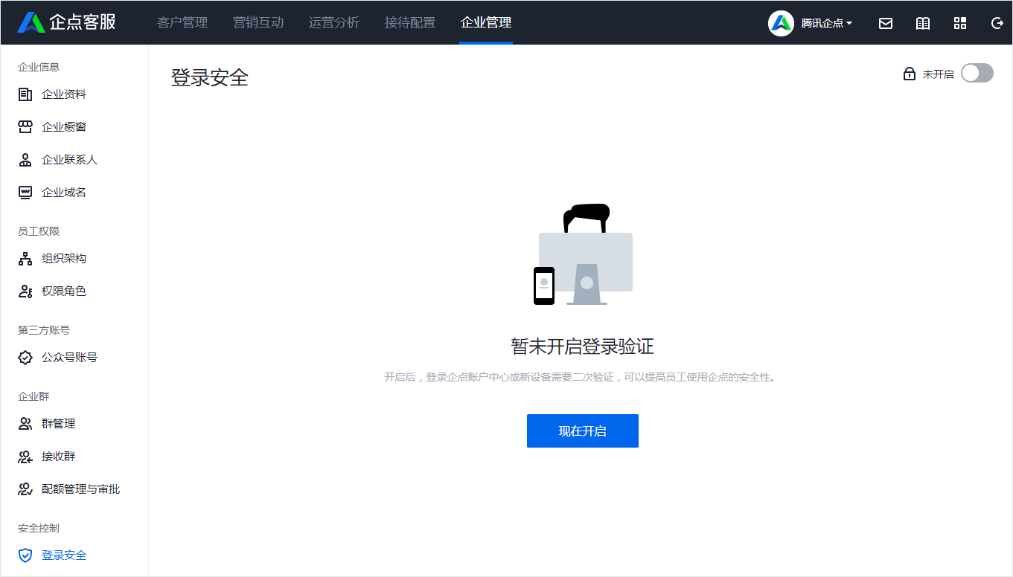Click the 组织架构 hierarchy icon
This screenshot has height=577, width=1013.
point(25,259)
